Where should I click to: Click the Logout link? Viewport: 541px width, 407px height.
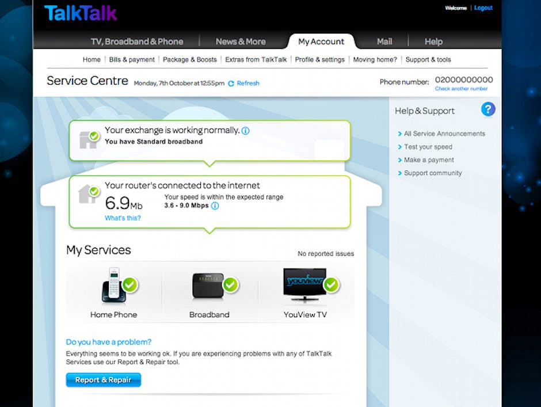(483, 8)
